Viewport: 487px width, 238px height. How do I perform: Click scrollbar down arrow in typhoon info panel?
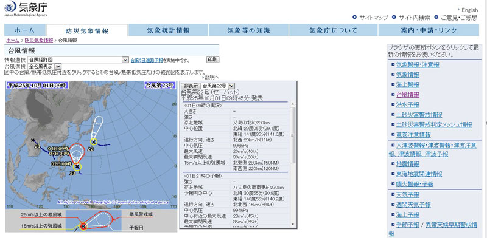point(293,224)
